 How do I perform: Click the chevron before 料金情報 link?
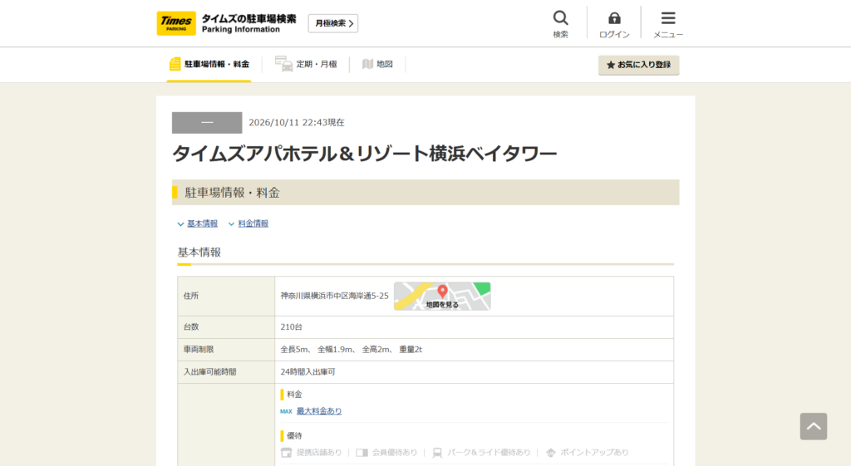231,224
